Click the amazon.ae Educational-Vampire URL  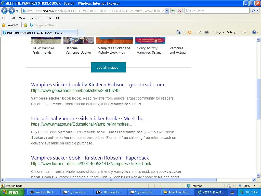click(81, 124)
